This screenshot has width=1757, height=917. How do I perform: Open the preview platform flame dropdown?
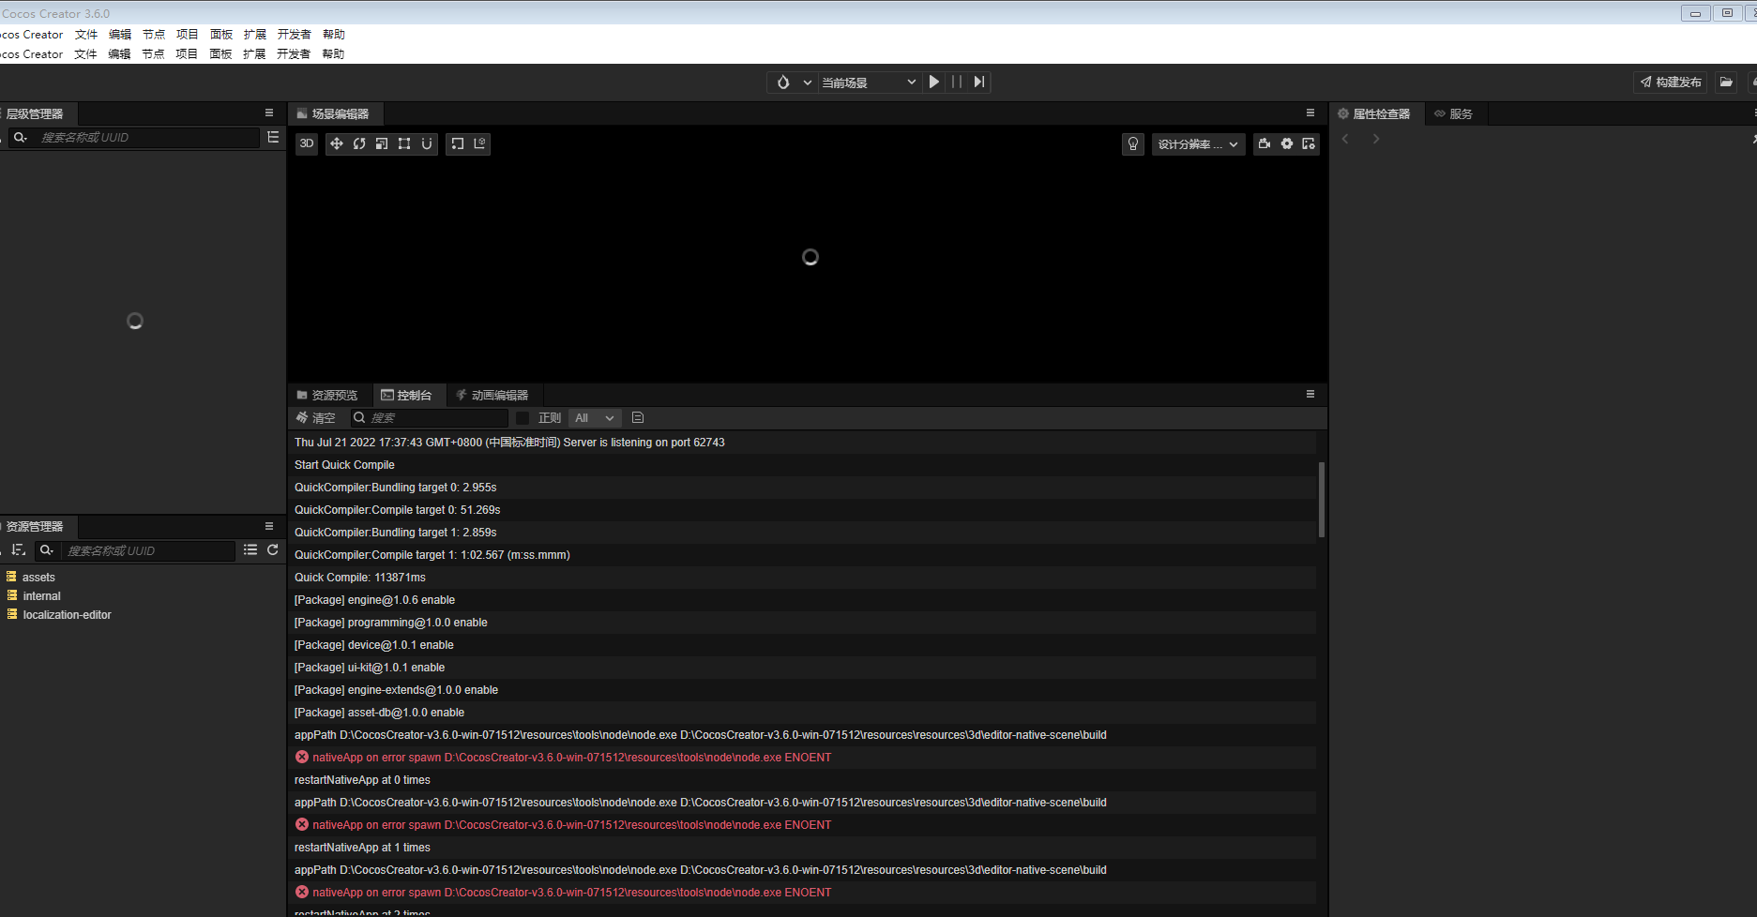pyautogui.click(x=793, y=83)
